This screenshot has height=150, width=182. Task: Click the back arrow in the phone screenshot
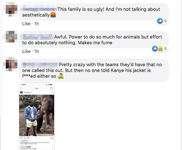pyautogui.click(x=21, y=88)
